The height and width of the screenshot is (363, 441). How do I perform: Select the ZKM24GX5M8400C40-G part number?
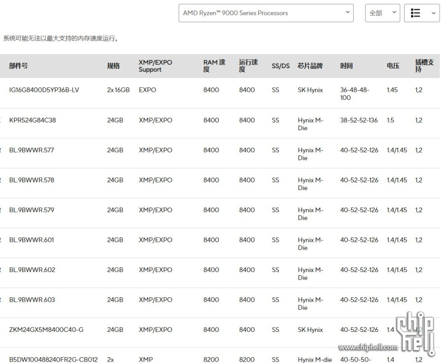pos(46,330)
